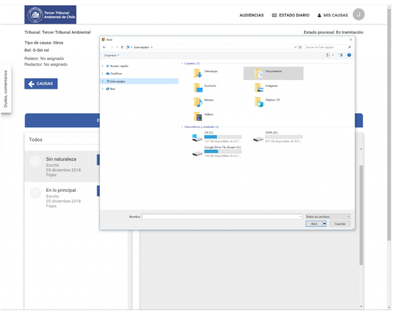
Task: Refresh the current folder location
Action: 300,47
